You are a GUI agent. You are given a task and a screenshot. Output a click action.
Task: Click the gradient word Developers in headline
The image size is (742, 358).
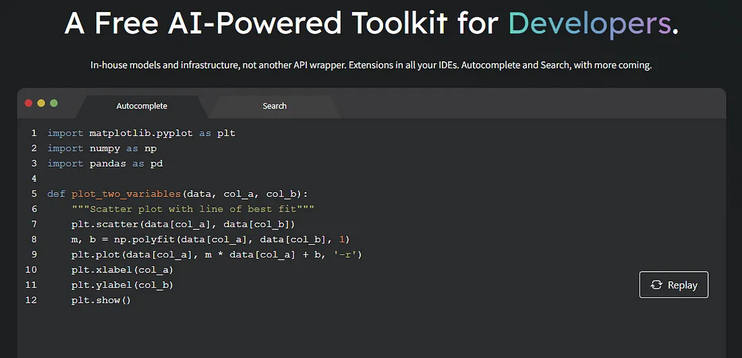pos(590,24)
